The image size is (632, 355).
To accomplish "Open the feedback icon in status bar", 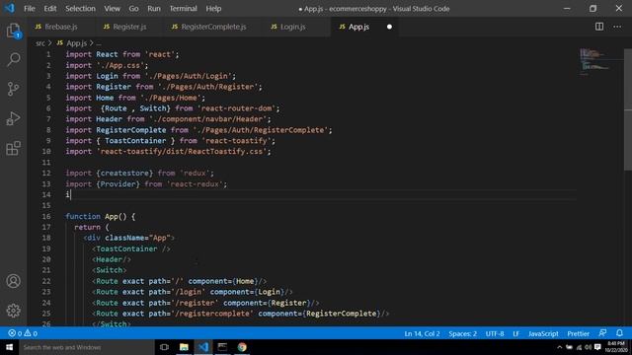I will 602,333.
